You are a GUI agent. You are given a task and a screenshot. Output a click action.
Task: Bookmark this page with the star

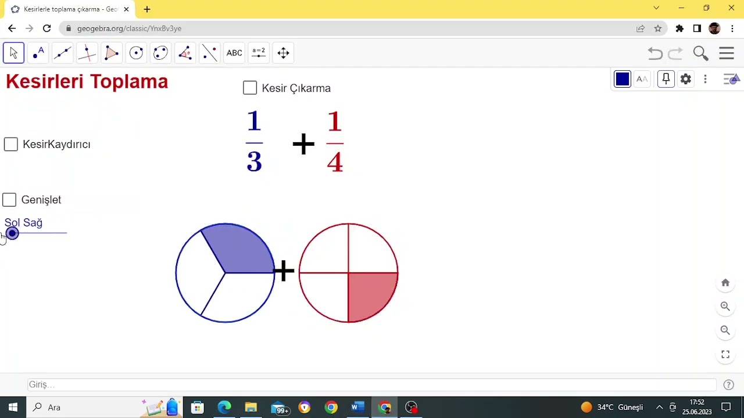658,28
